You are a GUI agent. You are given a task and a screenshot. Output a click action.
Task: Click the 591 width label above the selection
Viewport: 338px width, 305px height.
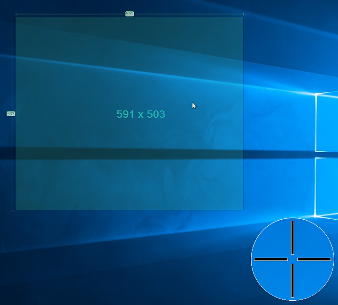(x=130, y=14)
